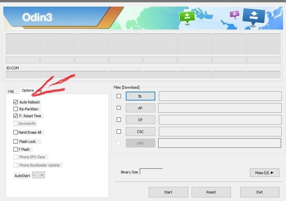
Task: Tick the Phone Bootloader Update checkbox
Action: [15, 165]
